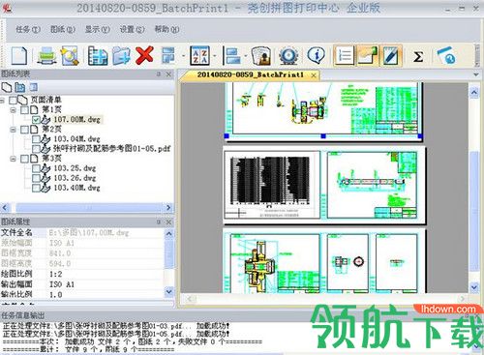This screenshot has height=355, width=484.
Task: Click the stamp documents icon
Action: point(260,56)
